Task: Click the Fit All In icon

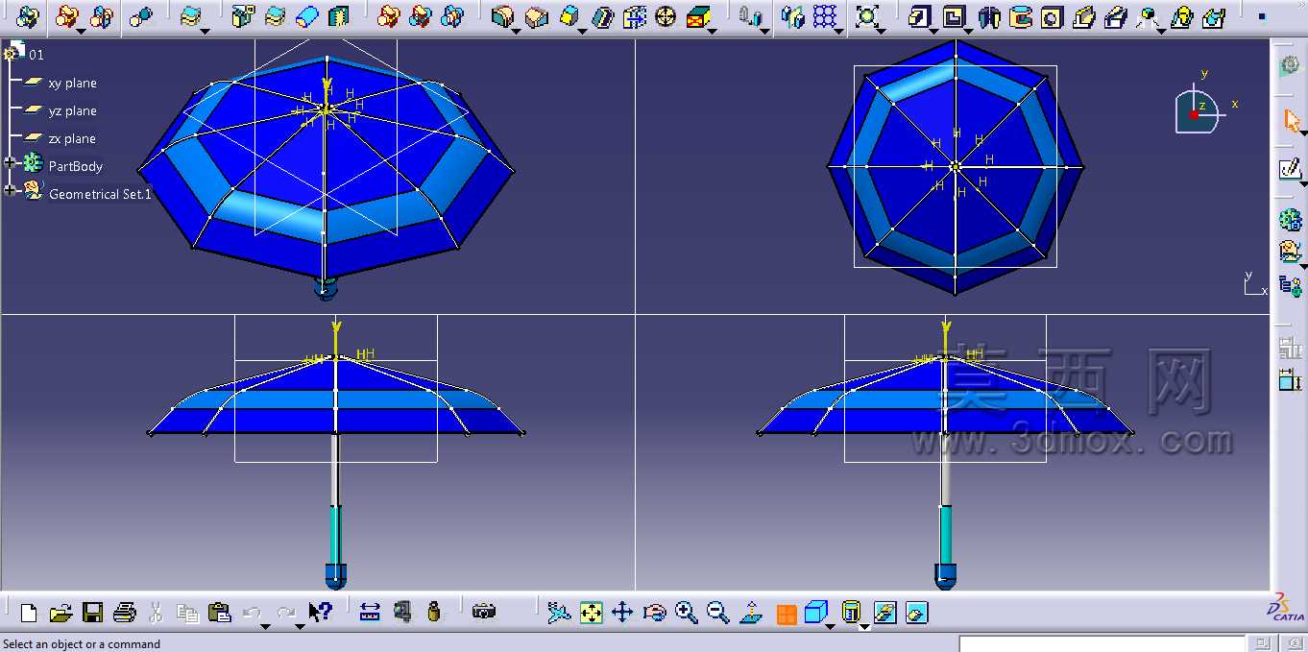Action: click(592, 613)
